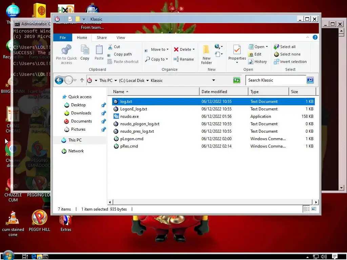Click the Copy icon in Clipboard group
This screenshot has width=347, height=260.
coord(85,49)
